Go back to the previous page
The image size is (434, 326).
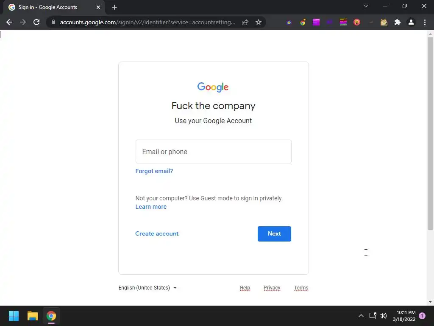[x=9, y=22]
